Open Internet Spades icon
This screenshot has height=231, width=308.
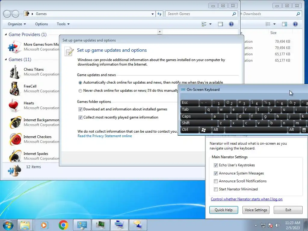point(15,156)
